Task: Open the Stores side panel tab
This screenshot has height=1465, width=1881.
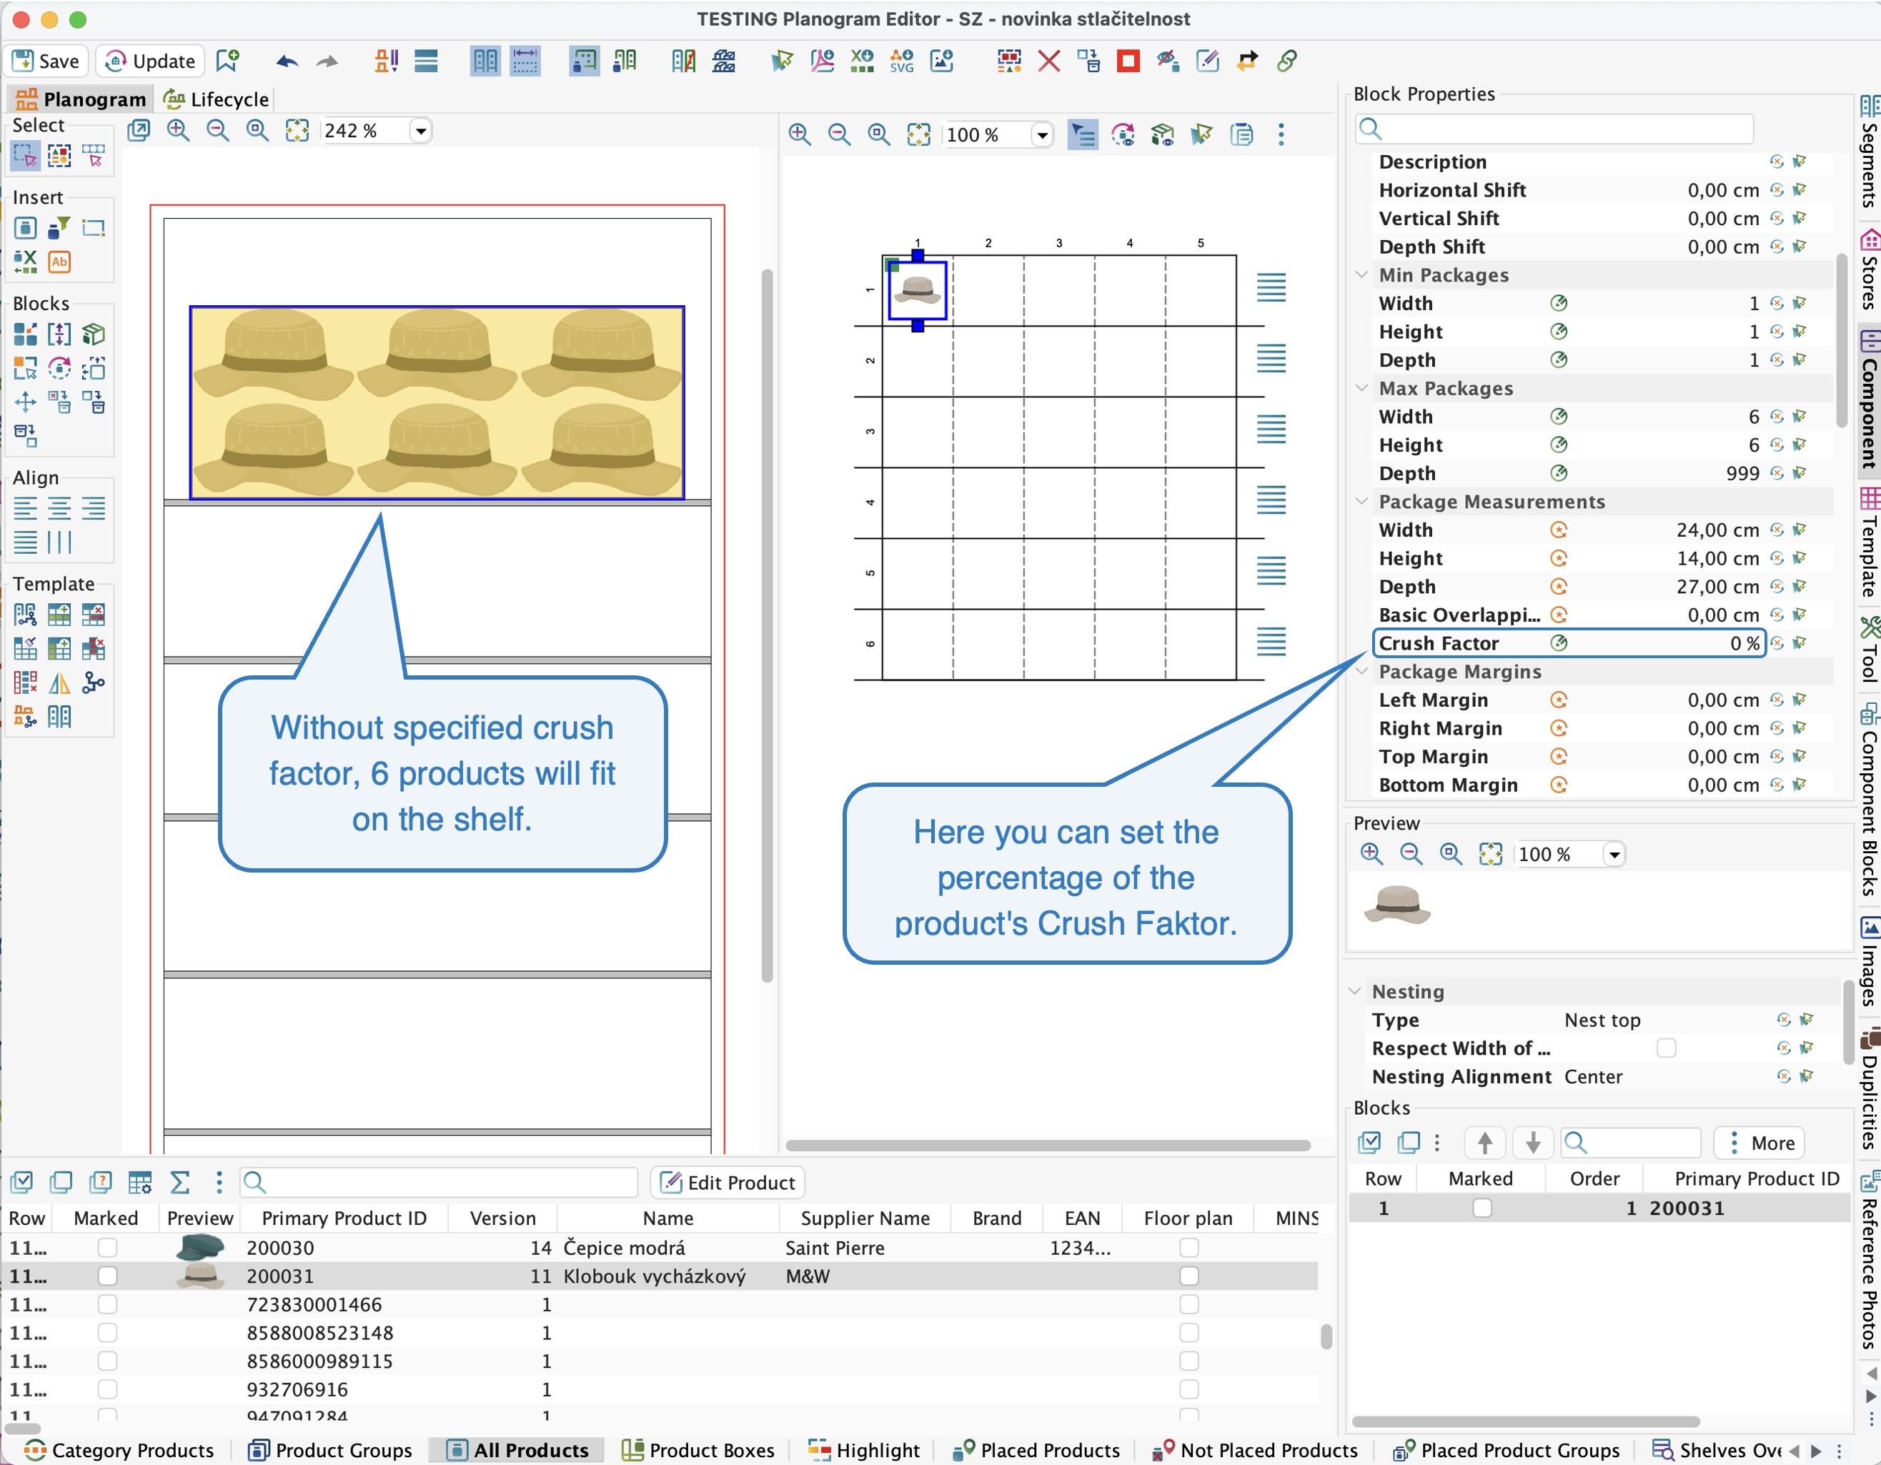Action: 1869,269
